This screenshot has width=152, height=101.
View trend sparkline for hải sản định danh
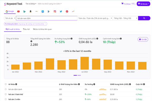pos(103,89)
